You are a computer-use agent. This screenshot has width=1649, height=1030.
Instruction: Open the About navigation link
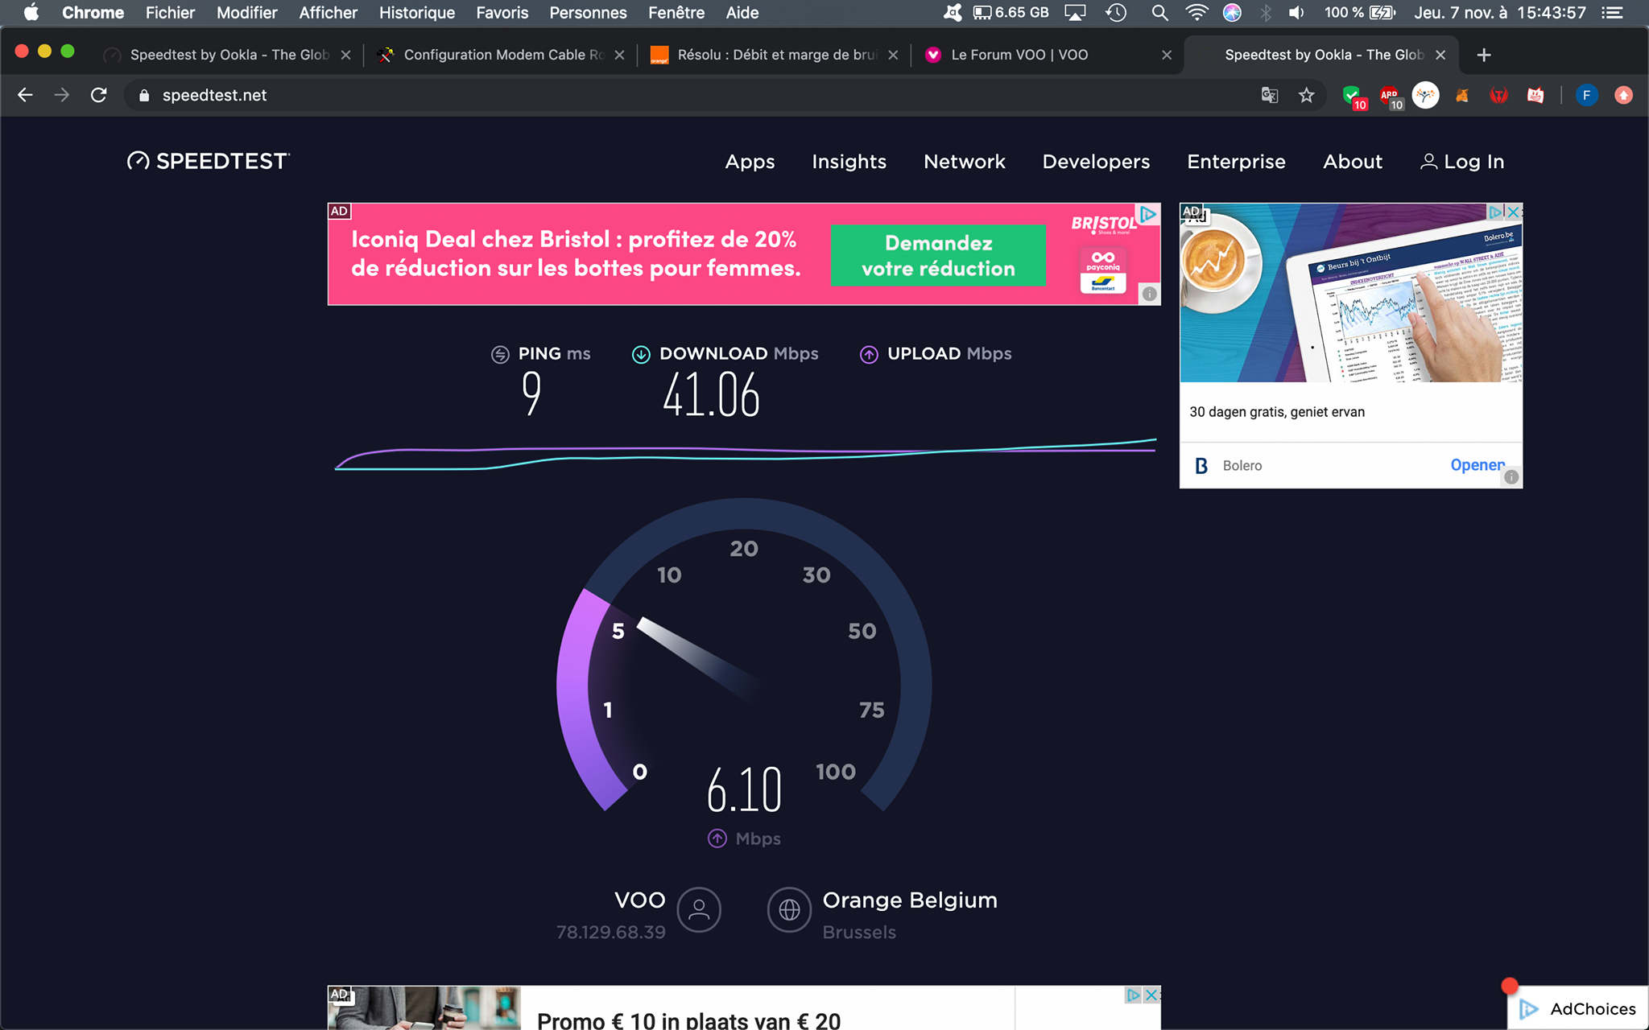1353,162
